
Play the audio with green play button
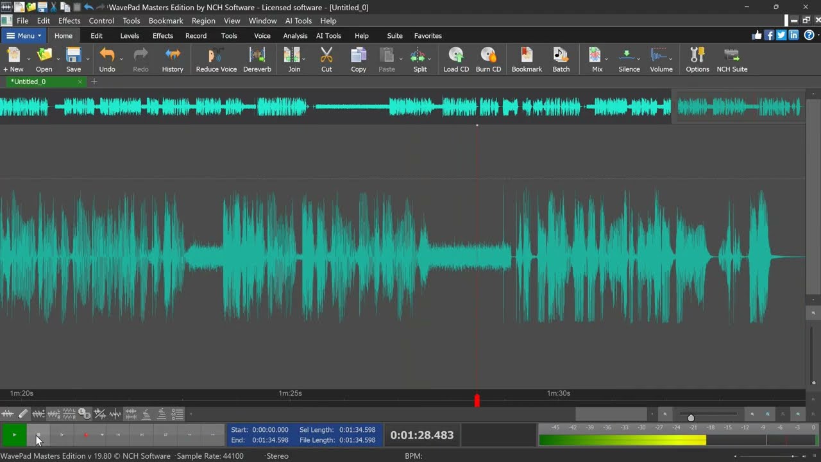tap(14, 435)
